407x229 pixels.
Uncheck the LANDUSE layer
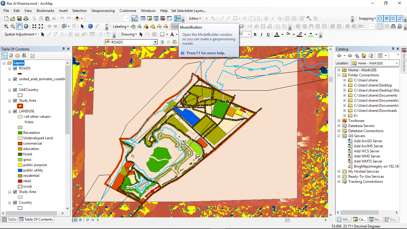point(15,111)
